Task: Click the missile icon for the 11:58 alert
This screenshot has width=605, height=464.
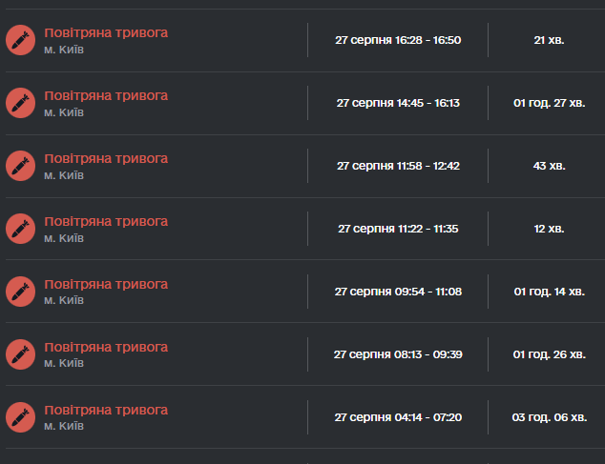Action: click(20, 166)
